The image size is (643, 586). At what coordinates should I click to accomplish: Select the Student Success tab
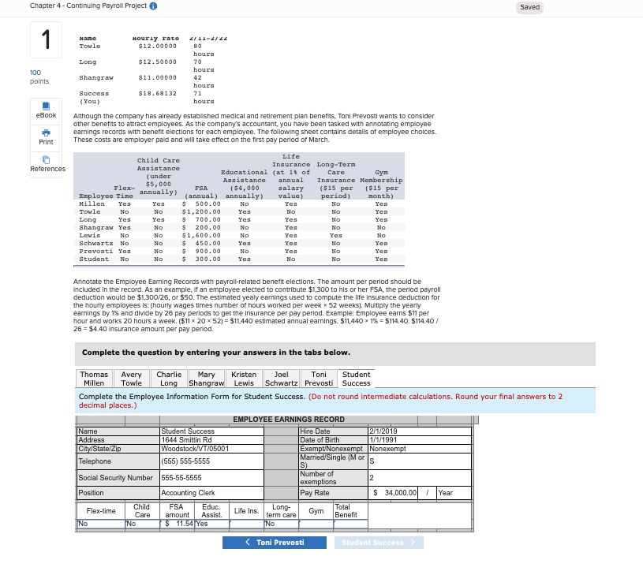pyautogui.click(x=356, y=379)
